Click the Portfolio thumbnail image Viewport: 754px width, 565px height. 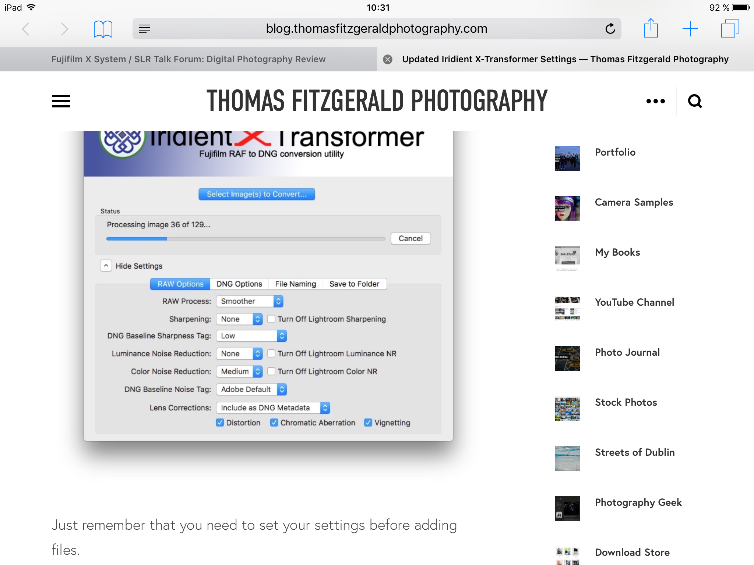pos(567,159)
